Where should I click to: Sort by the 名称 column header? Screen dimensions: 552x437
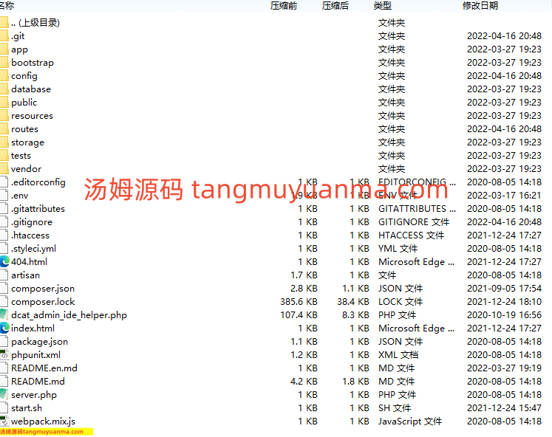(7, 6)
